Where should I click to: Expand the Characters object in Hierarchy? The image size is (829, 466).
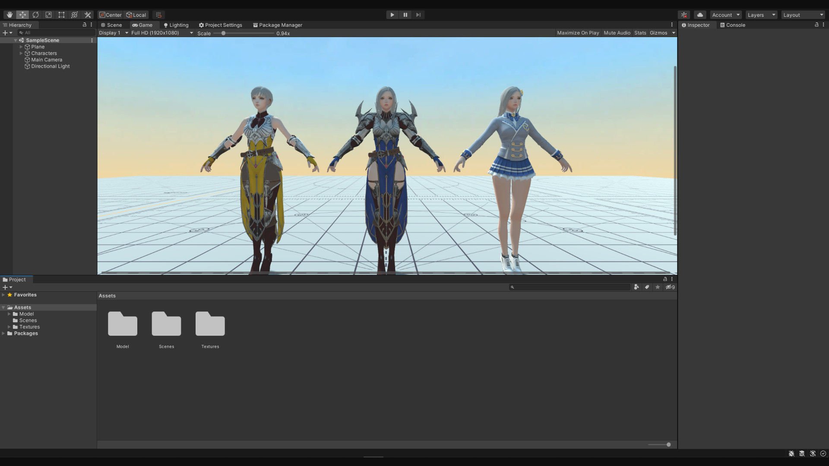(x=21, y=53)
